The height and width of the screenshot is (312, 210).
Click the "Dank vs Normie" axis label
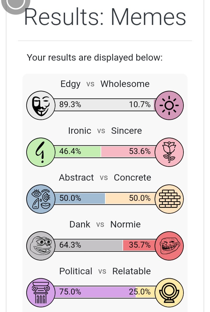[105, 224]
